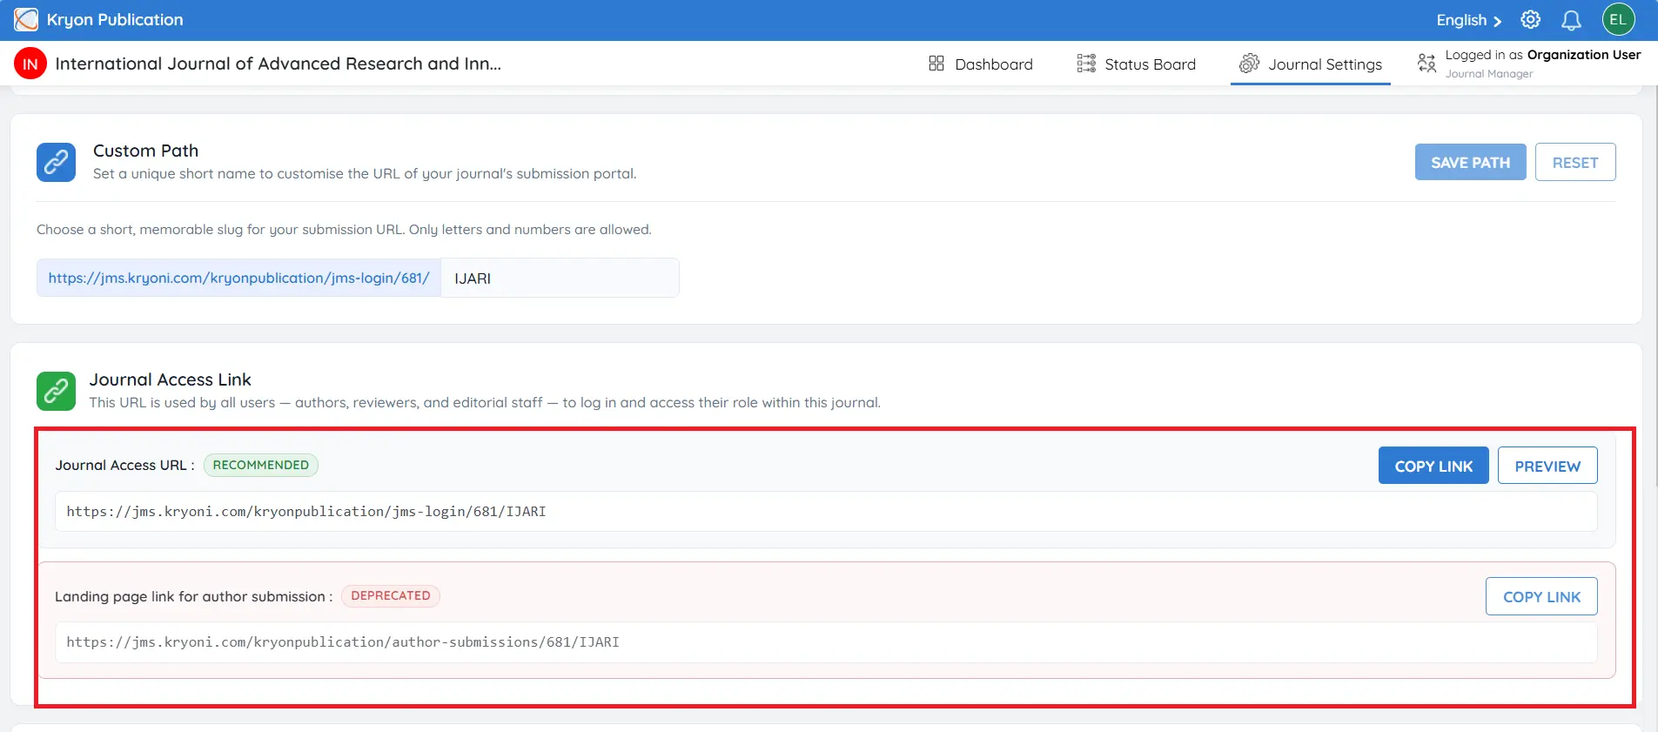Screen dimensions: 1658x732
Task: Copy the deprecated author submission link
Action: tap(1541, 596)
